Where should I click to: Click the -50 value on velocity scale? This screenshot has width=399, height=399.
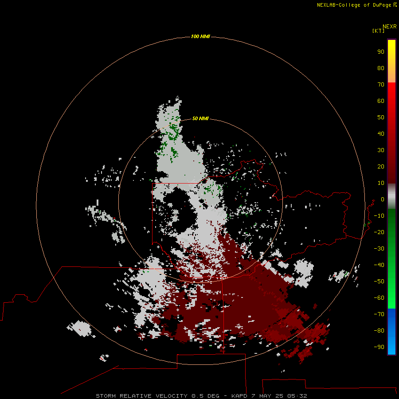point(379,282)
